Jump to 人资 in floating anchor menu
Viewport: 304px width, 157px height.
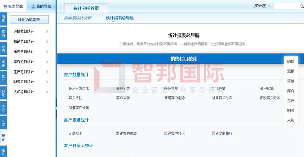(x=291, y=120)
